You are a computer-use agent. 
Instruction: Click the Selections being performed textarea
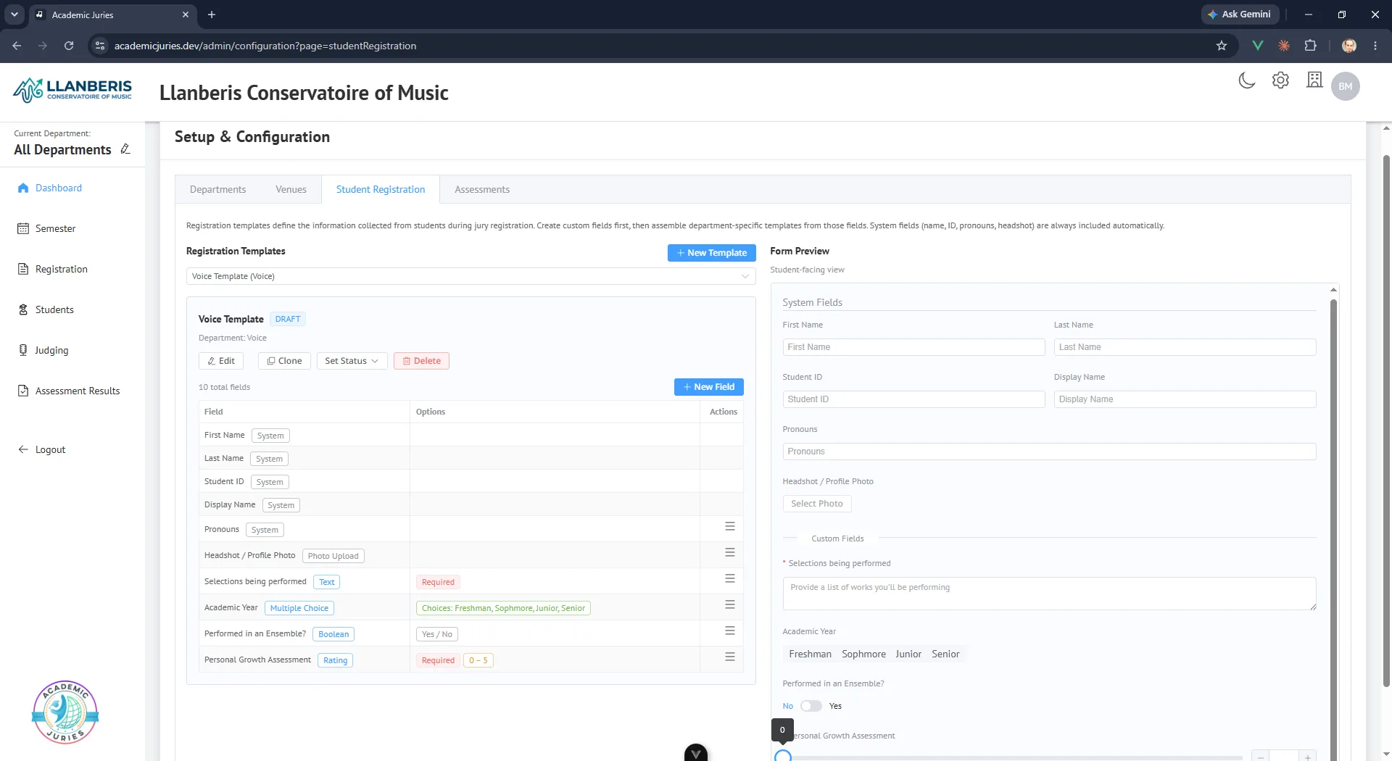1049,594
